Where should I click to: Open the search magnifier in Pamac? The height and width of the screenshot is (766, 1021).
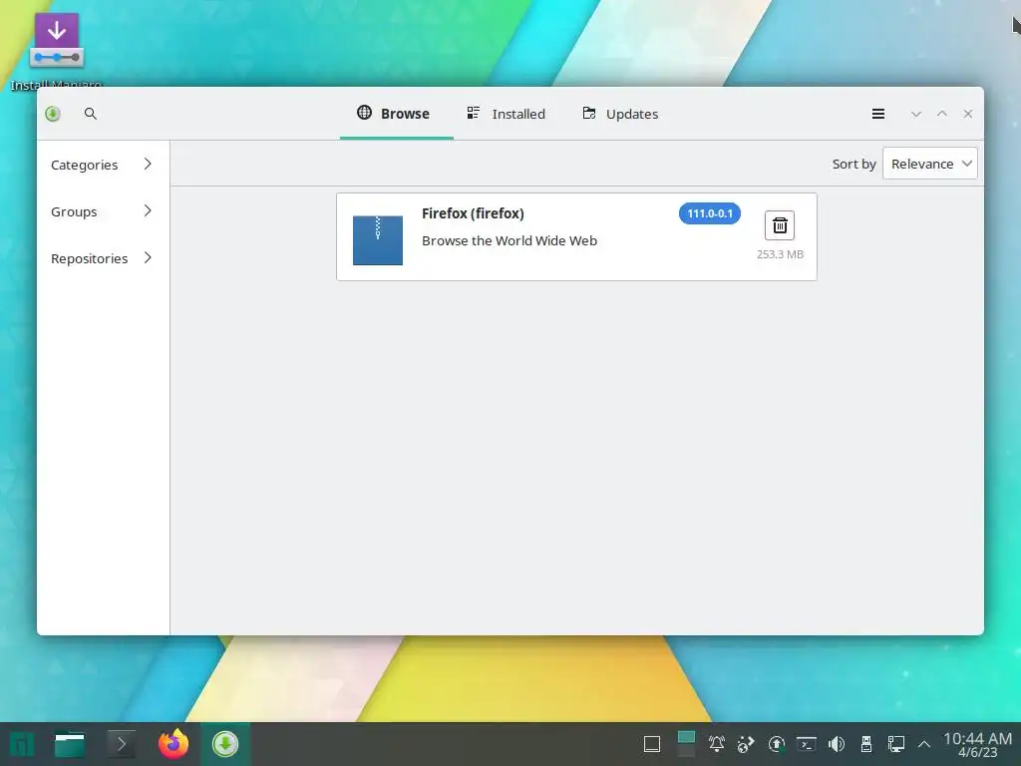(91, 114)
